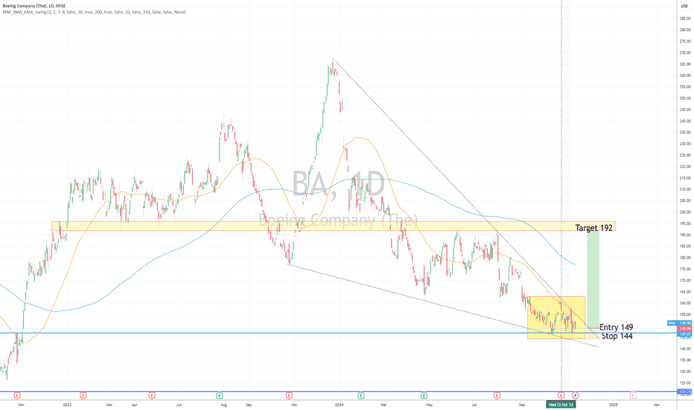Select the green long-position profit zone

point(593,280)
